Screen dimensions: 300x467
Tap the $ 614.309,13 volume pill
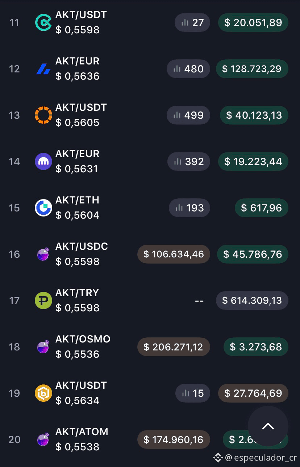[x=252, y=300]
